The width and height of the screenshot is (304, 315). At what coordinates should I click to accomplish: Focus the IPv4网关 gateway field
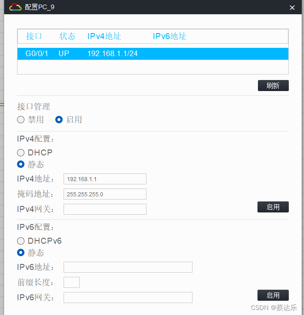pos(105,209)
